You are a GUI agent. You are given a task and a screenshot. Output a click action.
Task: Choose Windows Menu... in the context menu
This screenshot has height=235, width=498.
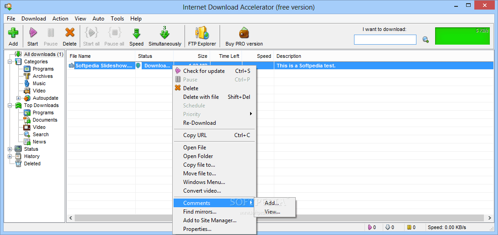point(215,182)
